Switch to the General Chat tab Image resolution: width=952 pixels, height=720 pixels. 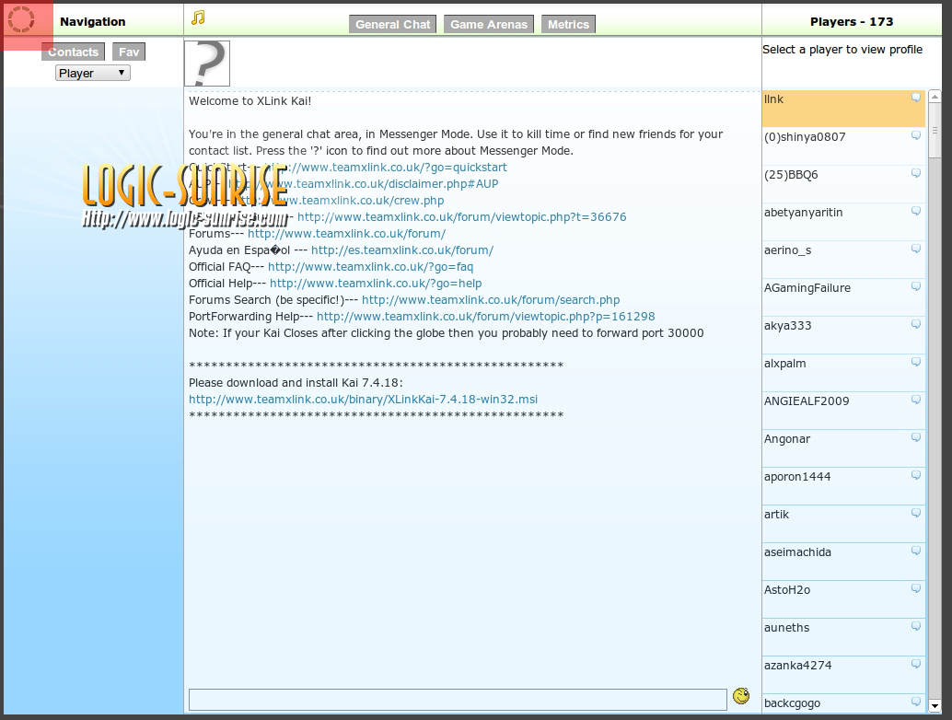pyautogui.click(x=393, y=24)
